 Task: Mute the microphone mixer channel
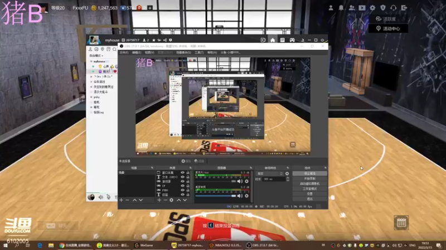240,181
